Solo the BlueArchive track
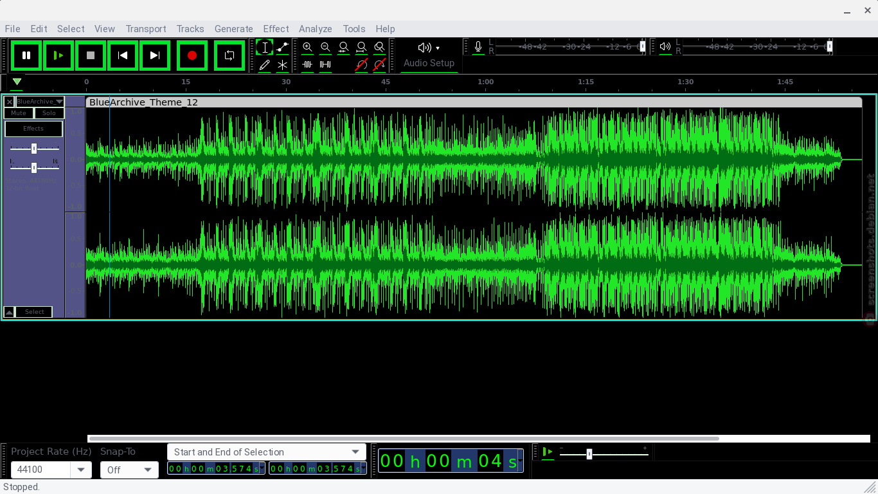This screenshot has width=878, height=494. point(49,113)
